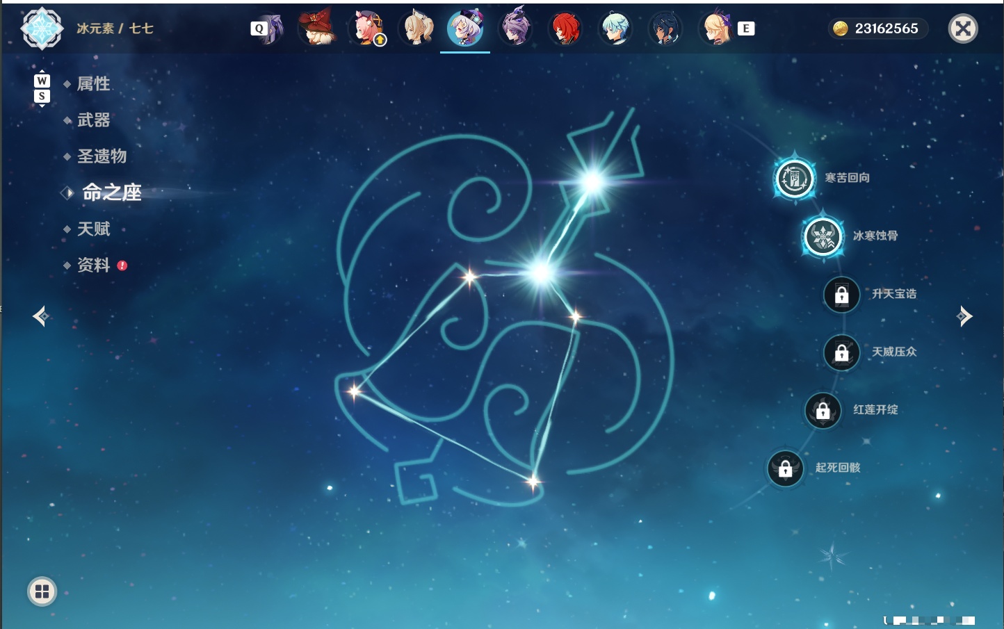Go to previous character with left arrow
The image size is (1004, 629).
point(41,316)
